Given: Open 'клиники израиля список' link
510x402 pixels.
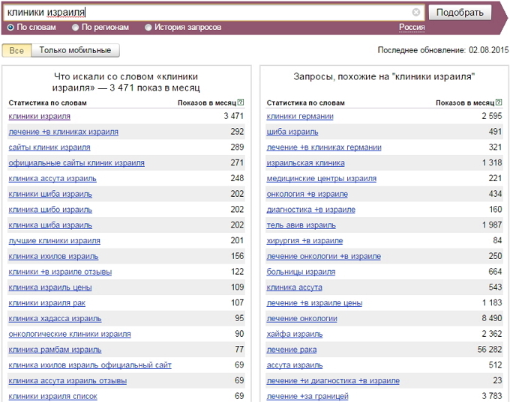Looking at the screenshot, I should coord(53,396).
